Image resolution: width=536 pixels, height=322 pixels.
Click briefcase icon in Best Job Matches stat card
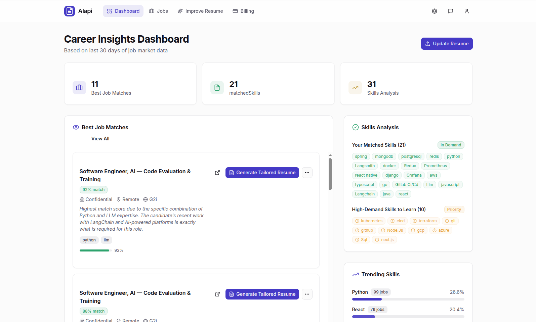(x=79, y=88)
